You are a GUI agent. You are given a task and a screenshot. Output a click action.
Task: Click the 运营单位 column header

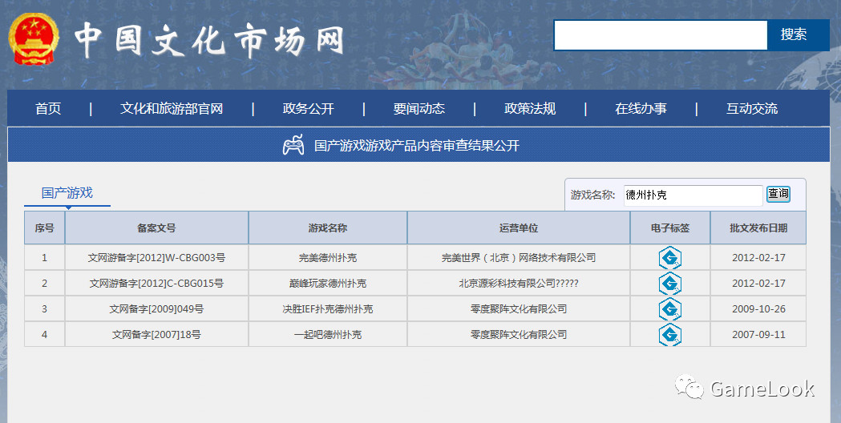(519, 228)
